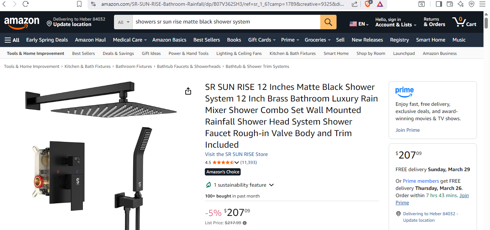
Task: Open the 11,393 ratings link
Action: (249, 162)
